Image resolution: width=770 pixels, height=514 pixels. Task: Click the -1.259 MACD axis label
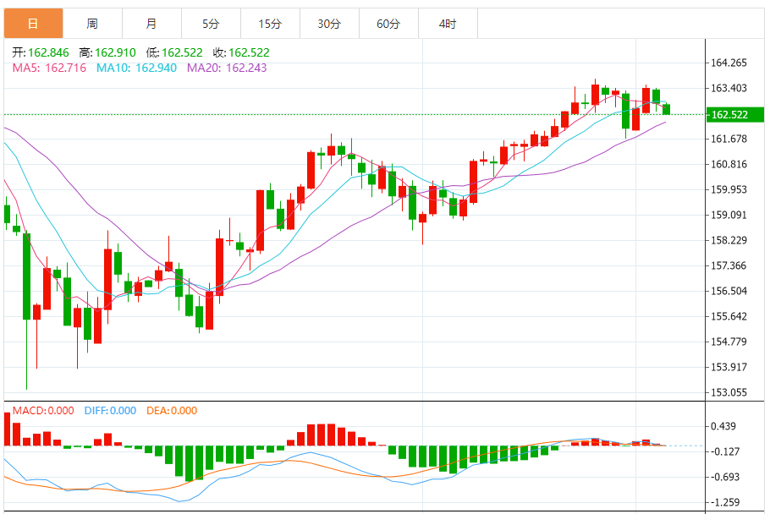pos(725,502)
